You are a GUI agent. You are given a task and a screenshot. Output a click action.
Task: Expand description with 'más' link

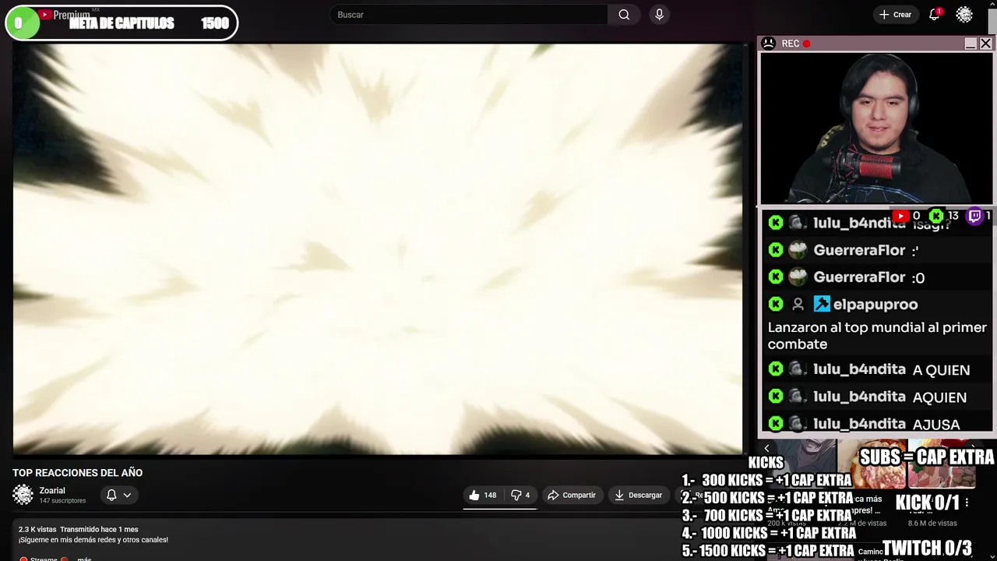(x=84, y=558)
